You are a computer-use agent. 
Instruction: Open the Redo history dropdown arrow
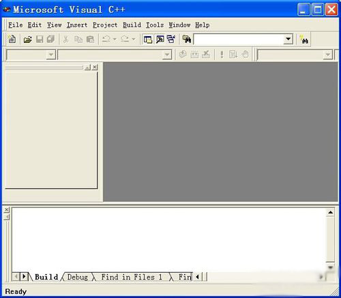pyautogui.click(x=134, y=40)
